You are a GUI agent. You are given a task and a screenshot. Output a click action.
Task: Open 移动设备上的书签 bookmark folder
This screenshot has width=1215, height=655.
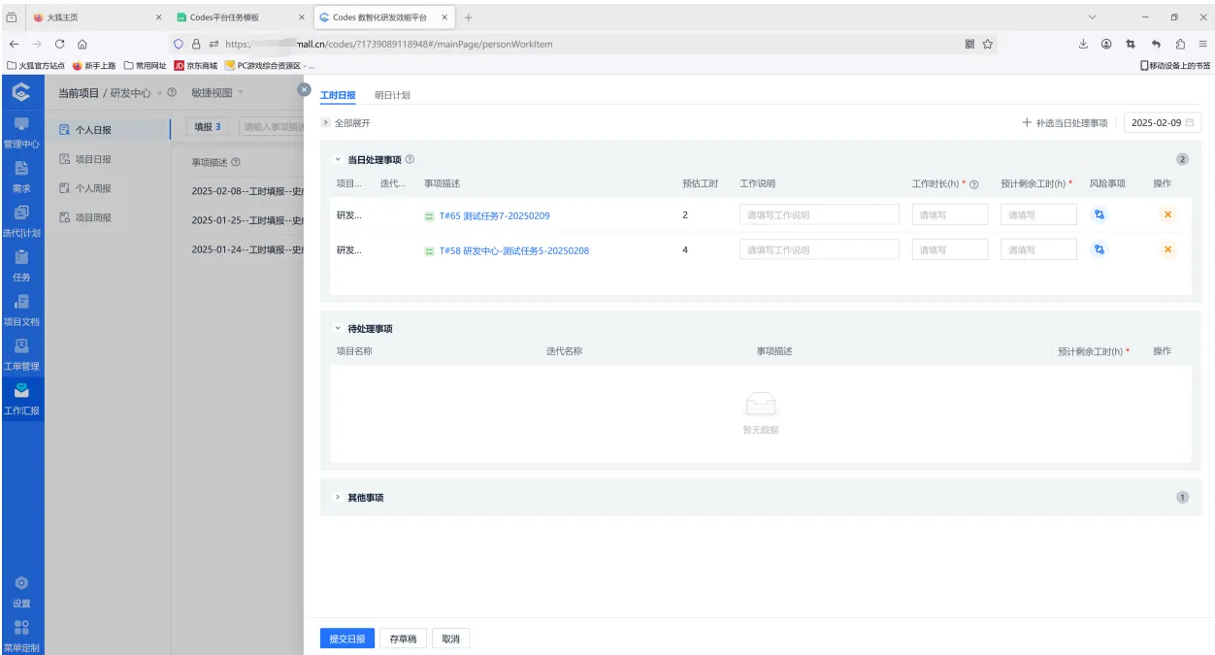click(1175, 66)
